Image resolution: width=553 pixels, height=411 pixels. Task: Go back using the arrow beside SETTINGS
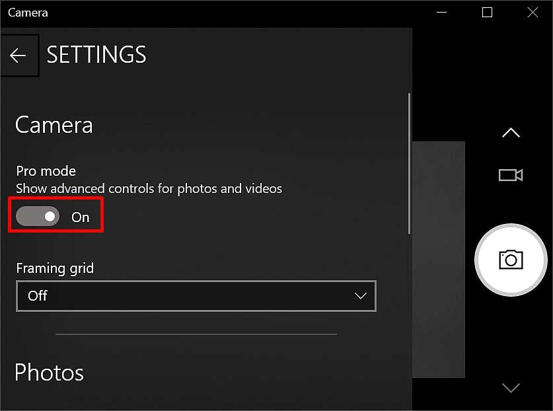(x=19, y=56)
